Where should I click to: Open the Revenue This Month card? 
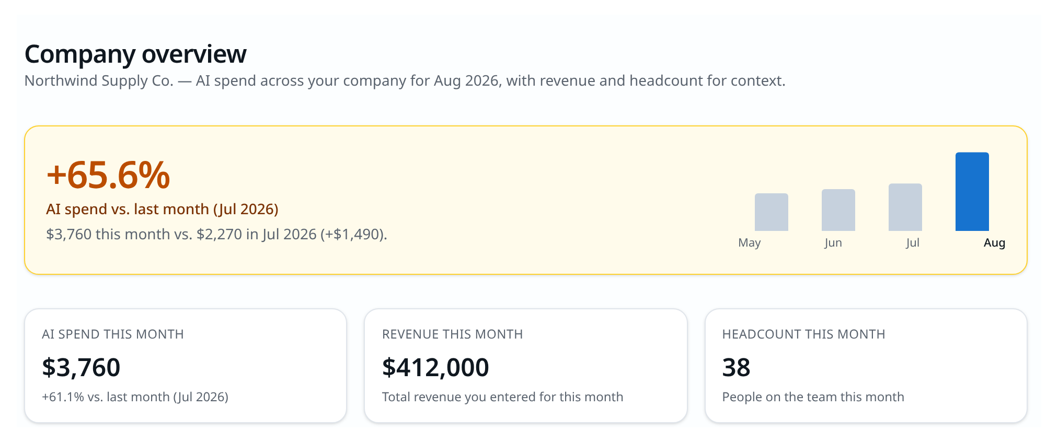(526, 366)
